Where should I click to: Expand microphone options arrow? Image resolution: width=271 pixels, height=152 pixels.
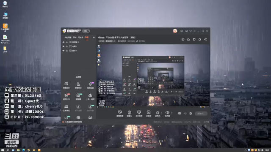click(162, 113)
